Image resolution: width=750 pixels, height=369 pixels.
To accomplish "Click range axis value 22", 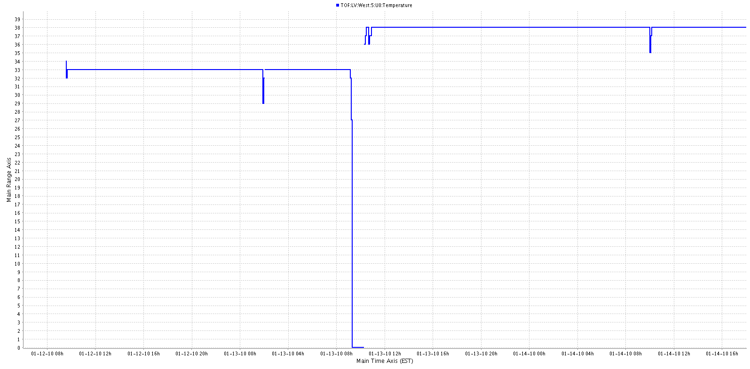I will [x=17, y=163].
